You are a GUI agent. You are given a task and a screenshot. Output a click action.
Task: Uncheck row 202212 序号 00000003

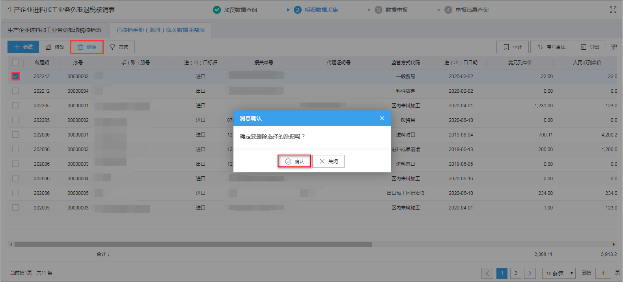point(15,76)
